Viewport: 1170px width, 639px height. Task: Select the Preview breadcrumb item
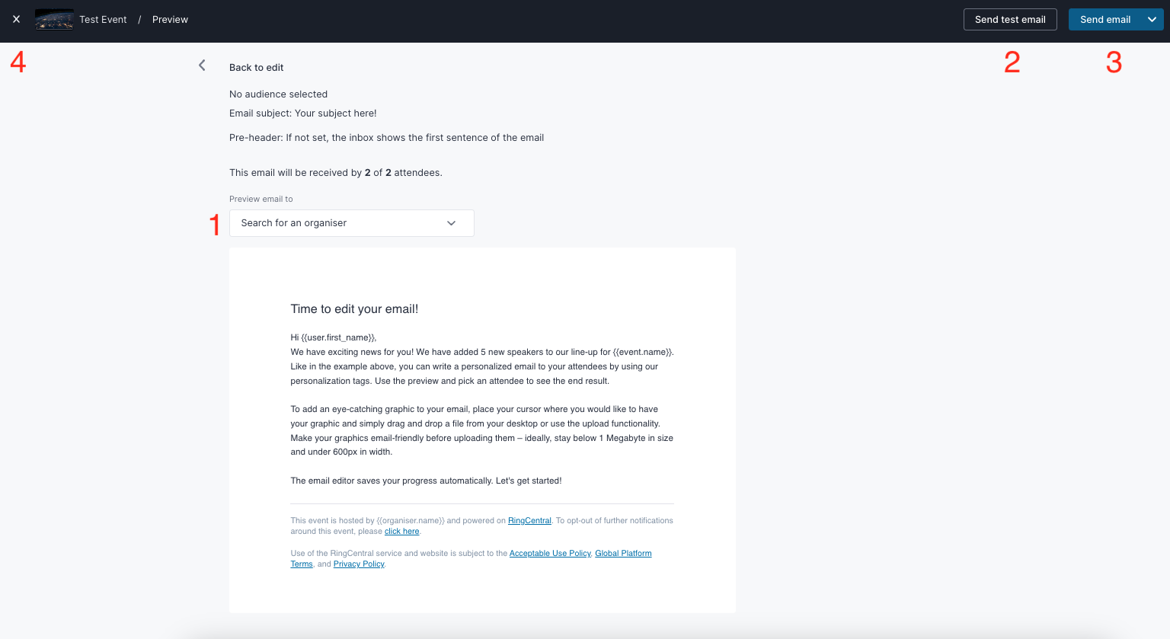[170, 20]
